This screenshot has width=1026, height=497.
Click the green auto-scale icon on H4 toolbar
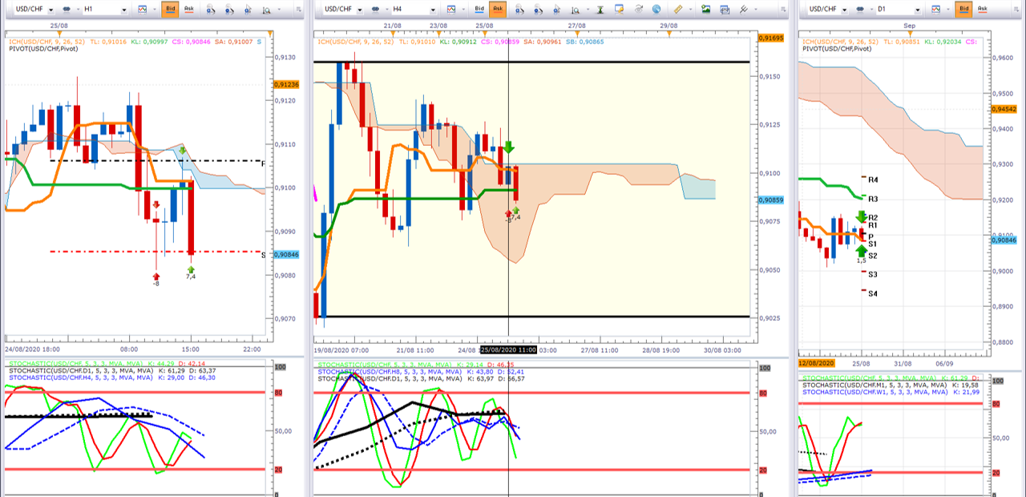(x=600, y=10)
